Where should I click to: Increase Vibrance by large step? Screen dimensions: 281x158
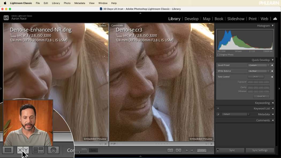267,91
